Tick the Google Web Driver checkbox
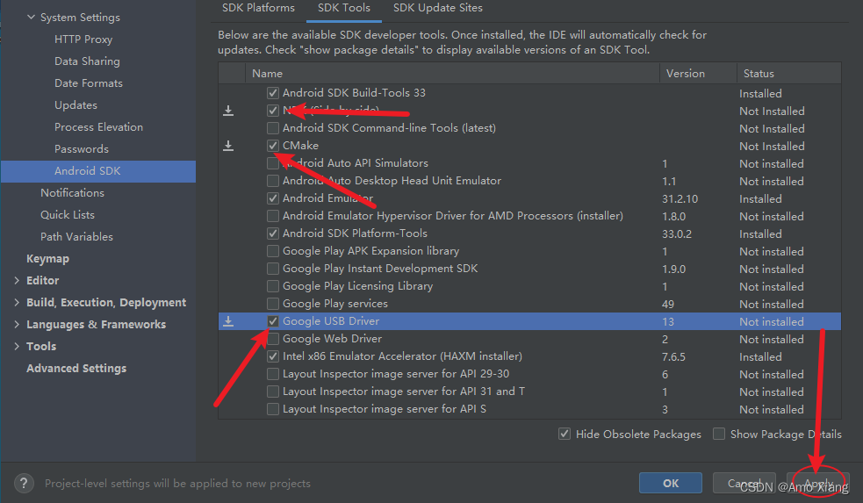The image size is (863, 503). click(x=273, y=339)
